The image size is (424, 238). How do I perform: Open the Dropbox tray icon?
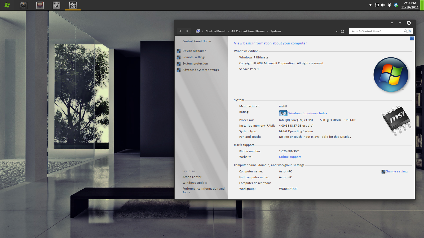(x=396, y=5)
